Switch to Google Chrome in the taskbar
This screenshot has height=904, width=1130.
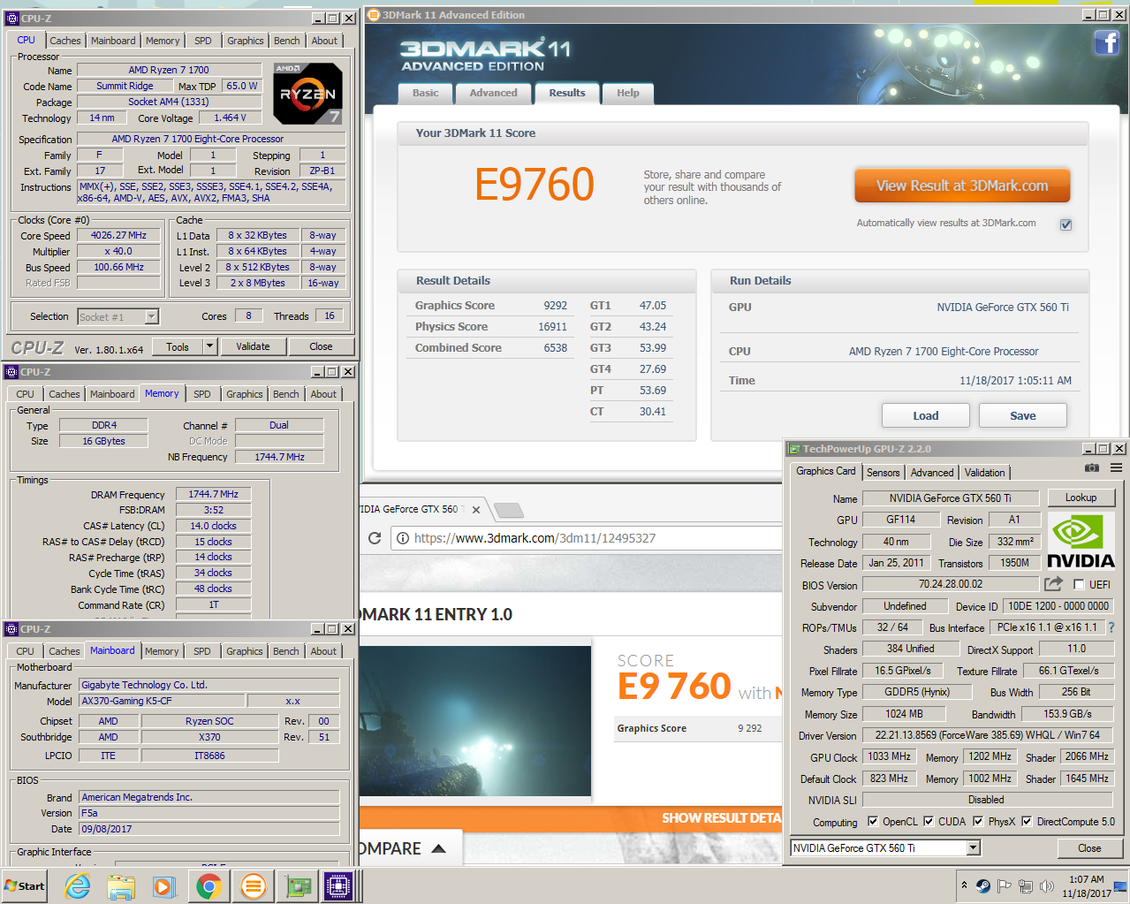coord(209,885)
